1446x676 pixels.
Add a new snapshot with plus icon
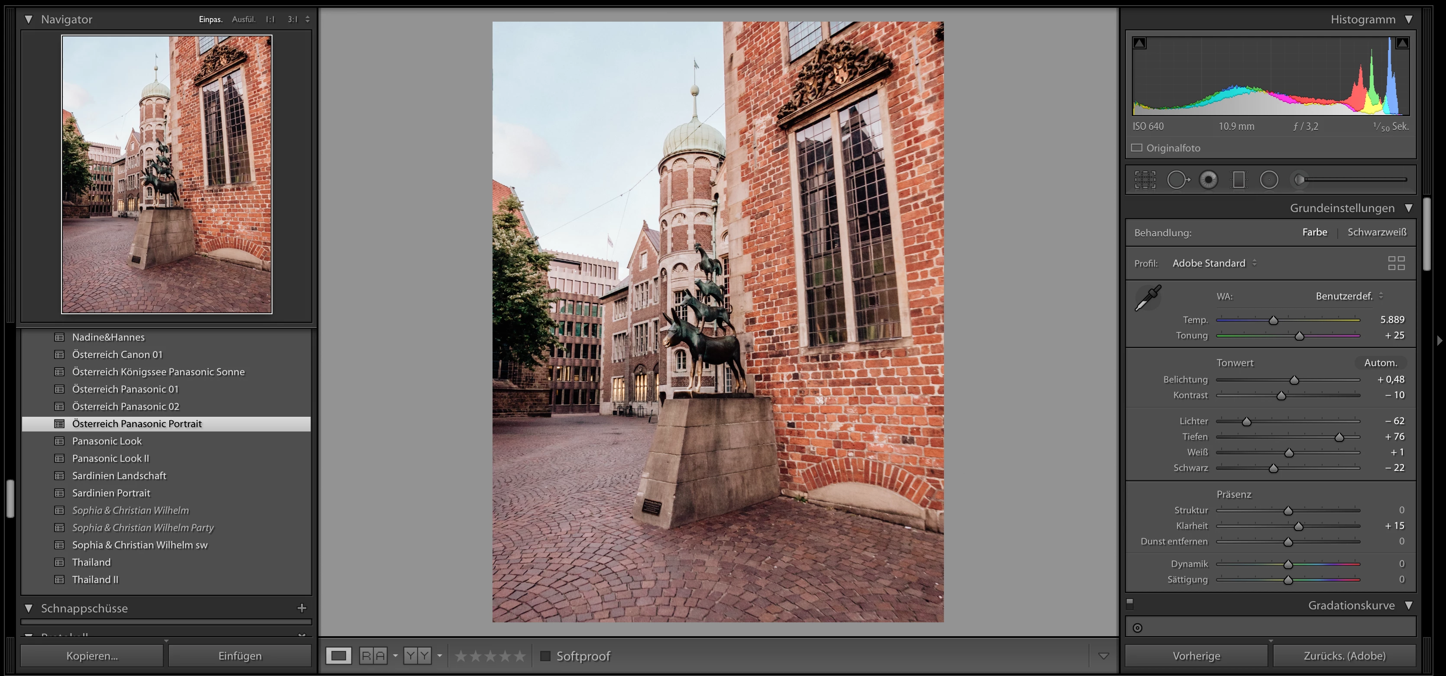(x=302, y=608)
